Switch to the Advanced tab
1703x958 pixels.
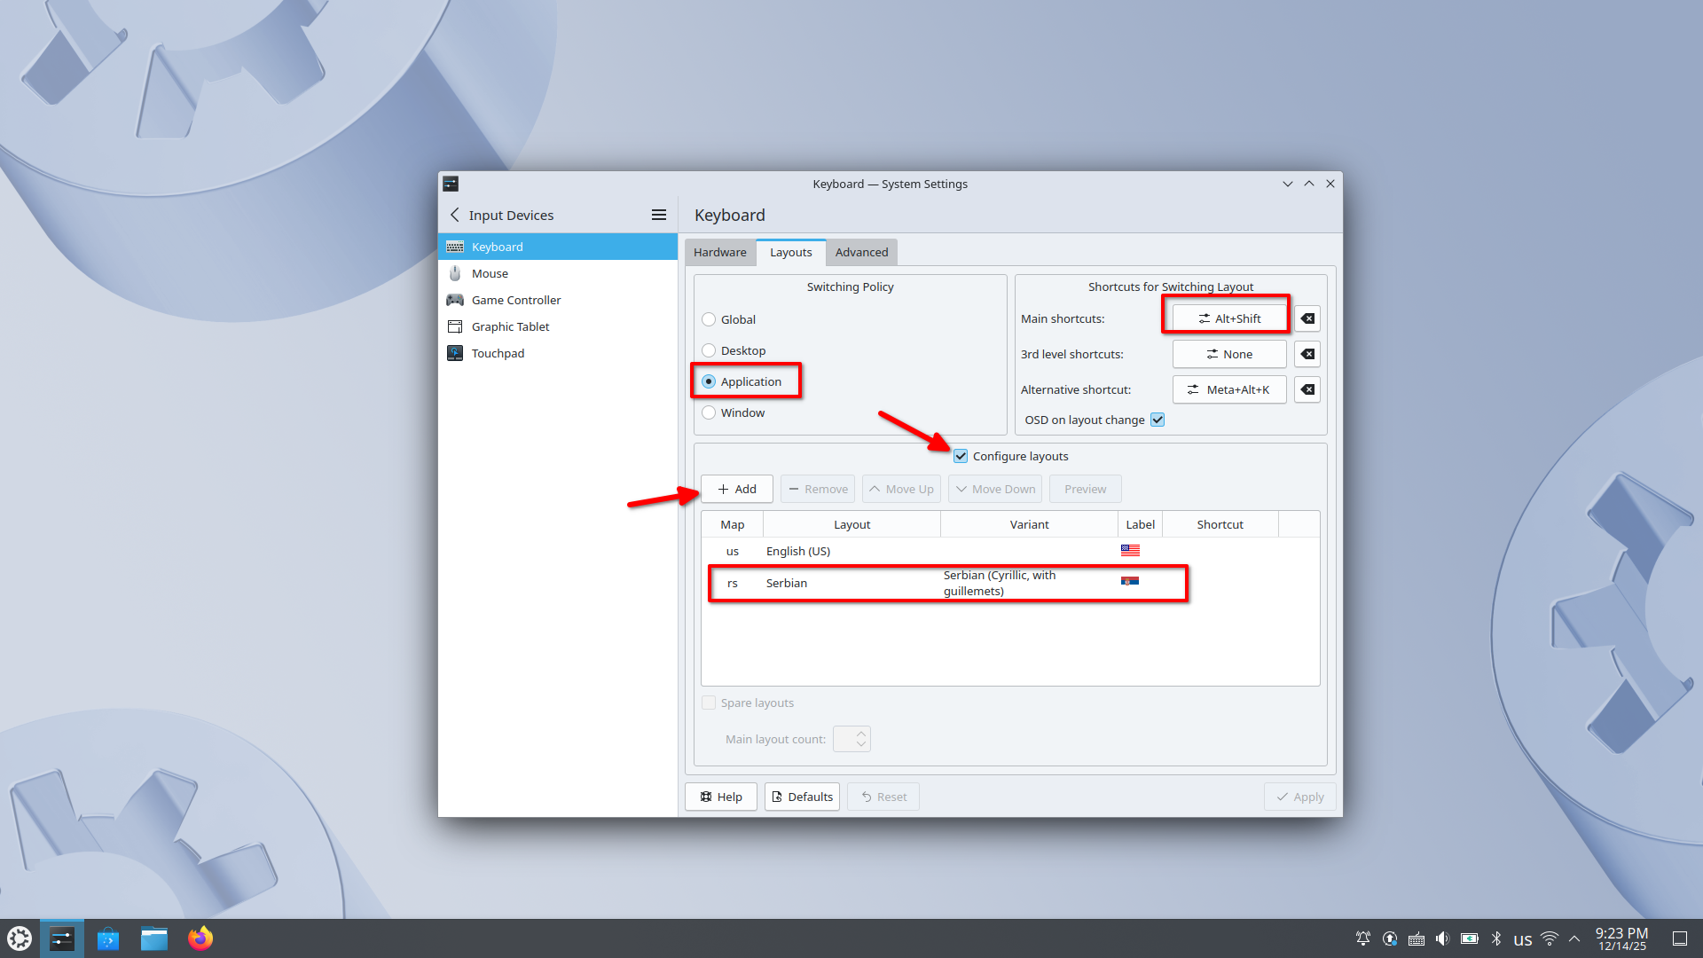(861, 252)
